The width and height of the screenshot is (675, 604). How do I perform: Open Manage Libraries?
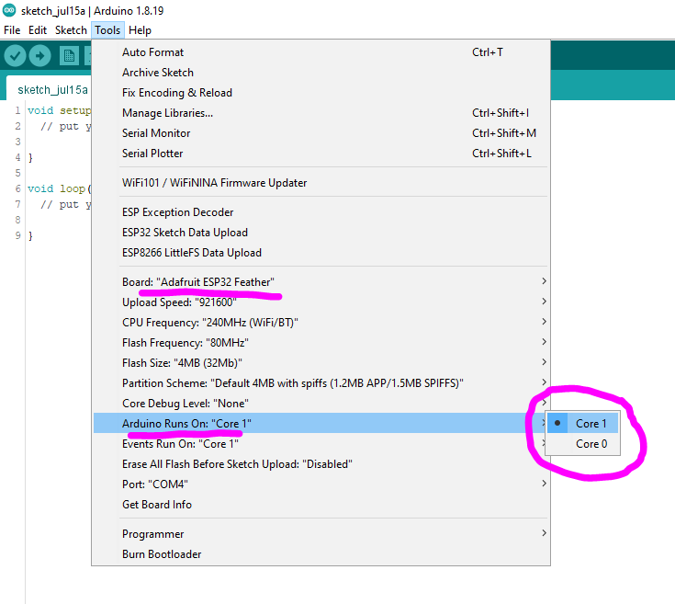(321, 113)
